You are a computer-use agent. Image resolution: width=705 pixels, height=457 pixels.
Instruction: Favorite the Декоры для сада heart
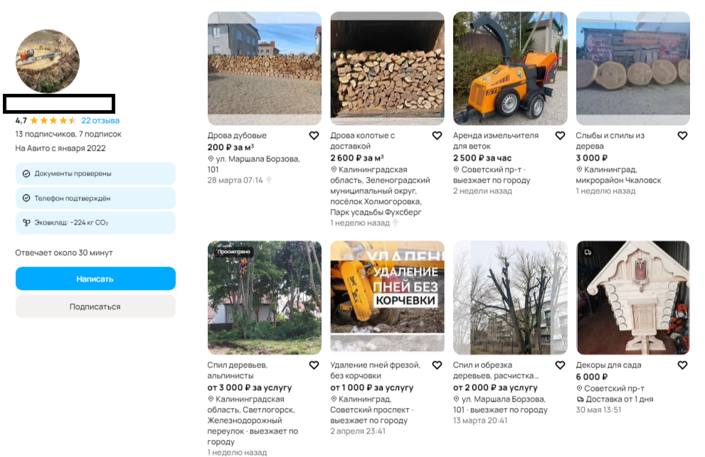pyautogui.click(x=682, y=365)
